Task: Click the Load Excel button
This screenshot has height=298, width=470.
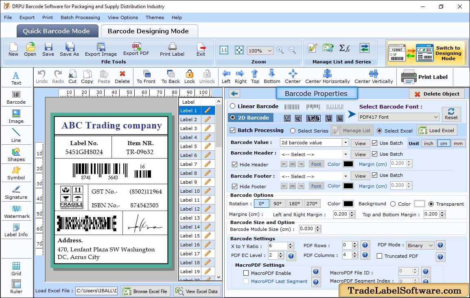Action: tap(437, 130)
